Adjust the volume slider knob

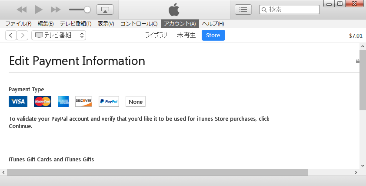[87, 10]
